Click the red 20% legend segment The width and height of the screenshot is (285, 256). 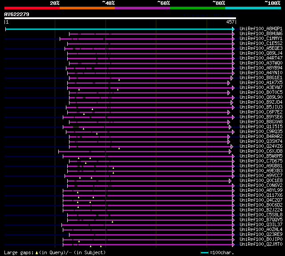32,8
